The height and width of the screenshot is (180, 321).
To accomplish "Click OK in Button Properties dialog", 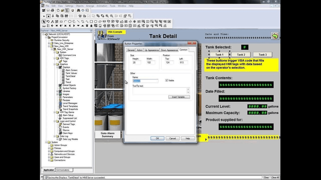I will point(157,138).
